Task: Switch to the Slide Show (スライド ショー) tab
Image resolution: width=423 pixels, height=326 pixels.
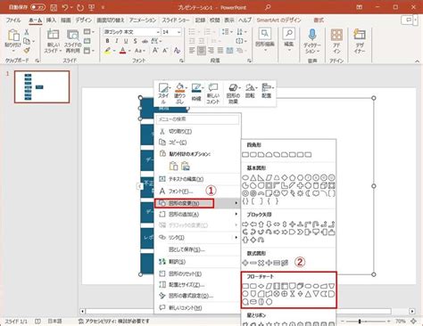Action: click(x=176, y=20)
